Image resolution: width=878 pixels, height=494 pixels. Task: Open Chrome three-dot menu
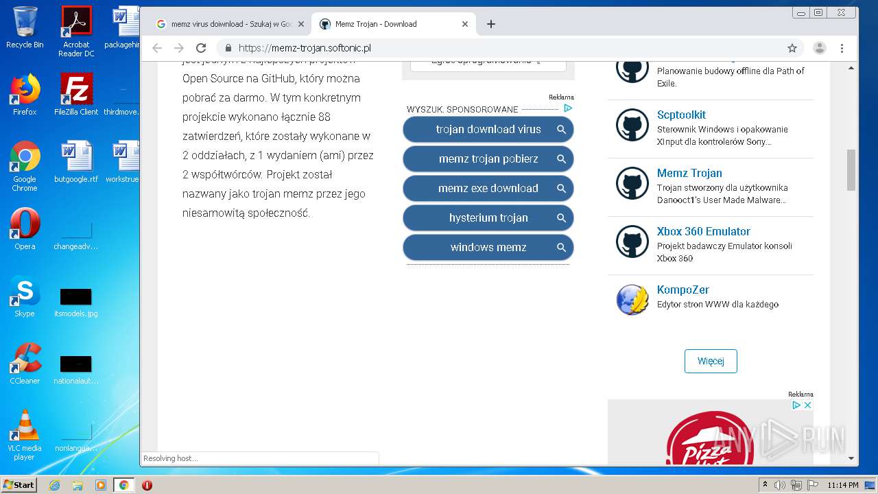click(842, 48)
